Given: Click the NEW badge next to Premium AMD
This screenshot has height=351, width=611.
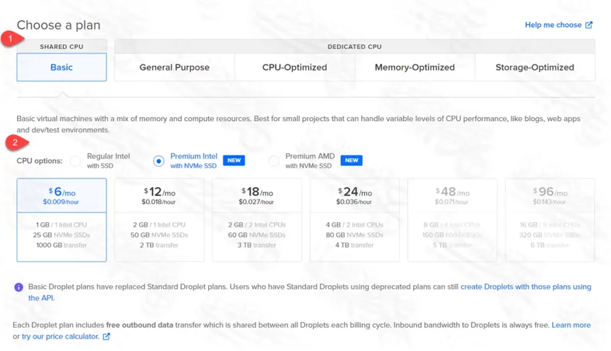Looking at the screenshot, I should (351, 161).
